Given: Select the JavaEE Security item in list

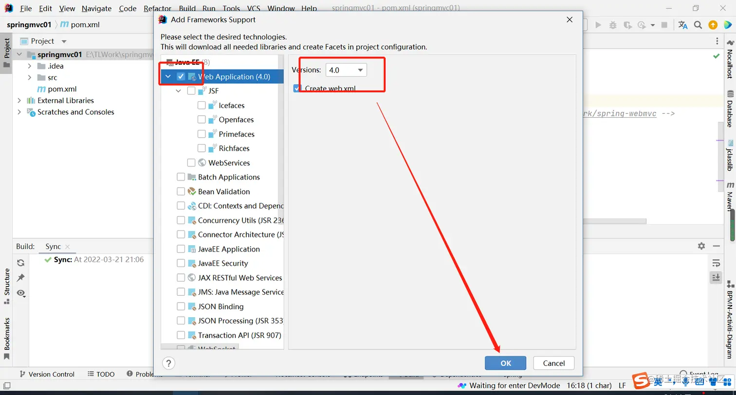Looking at the screenshot, I should coord(223,263).
